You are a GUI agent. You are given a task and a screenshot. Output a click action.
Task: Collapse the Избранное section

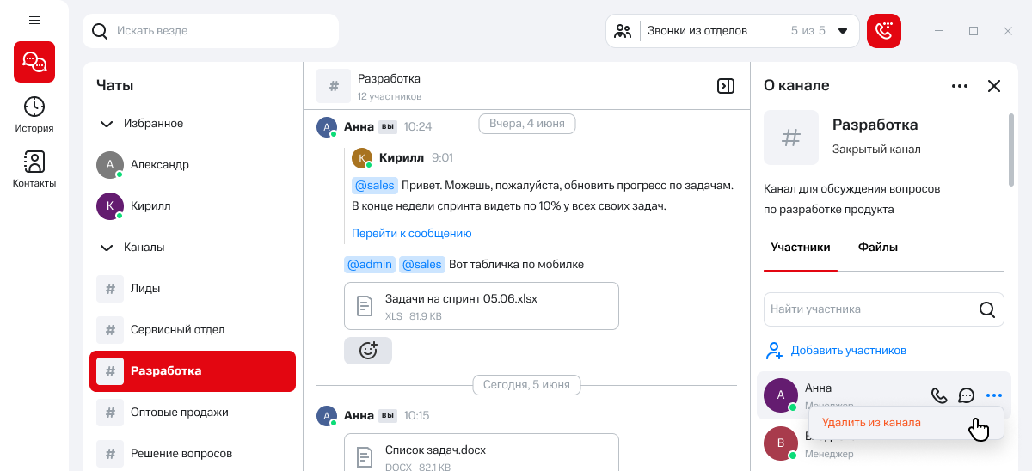click(107, 124)
